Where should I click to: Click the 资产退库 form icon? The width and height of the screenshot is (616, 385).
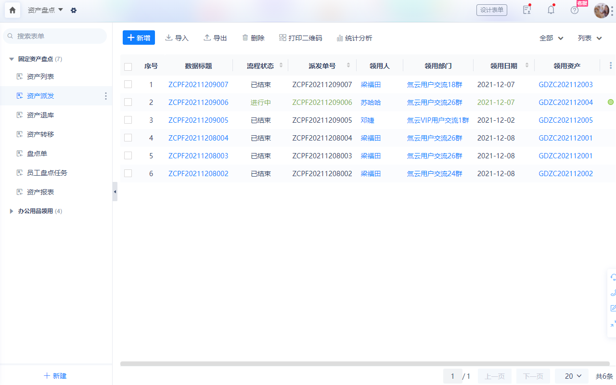pos(20,115)
